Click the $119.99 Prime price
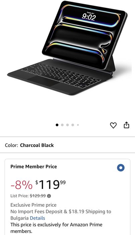 (50, 185)
